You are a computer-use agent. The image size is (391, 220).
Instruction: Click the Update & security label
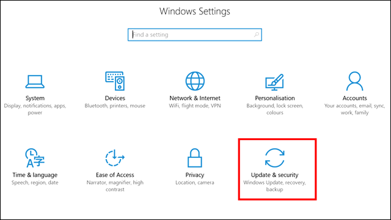tap(274, 175)
